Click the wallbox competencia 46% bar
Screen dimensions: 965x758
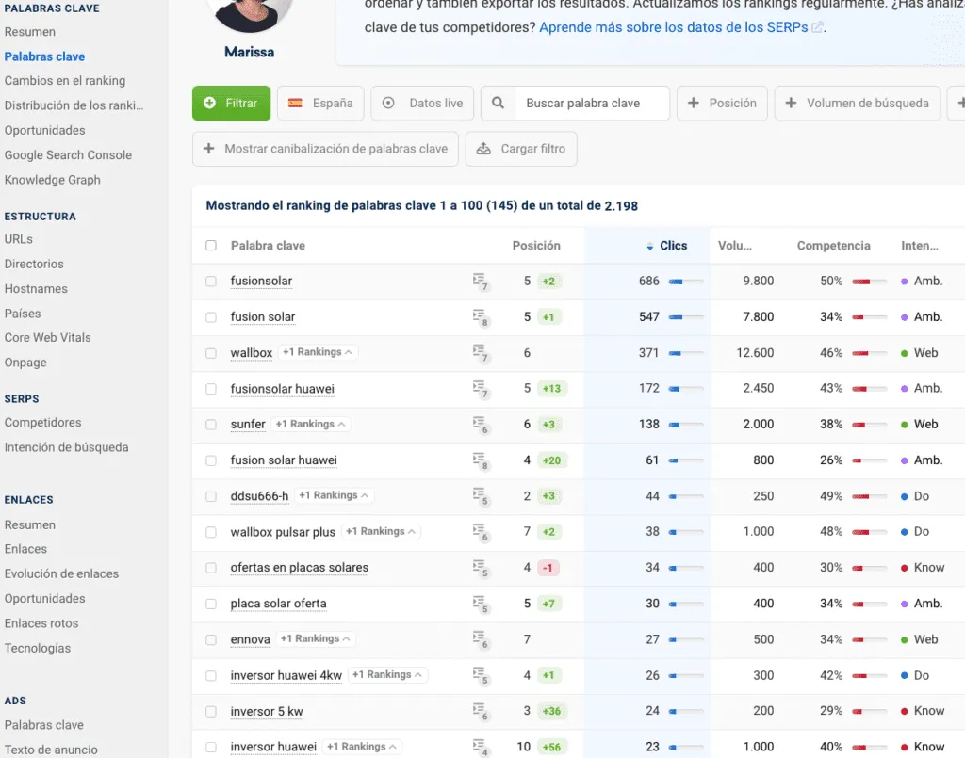point(869,353)
